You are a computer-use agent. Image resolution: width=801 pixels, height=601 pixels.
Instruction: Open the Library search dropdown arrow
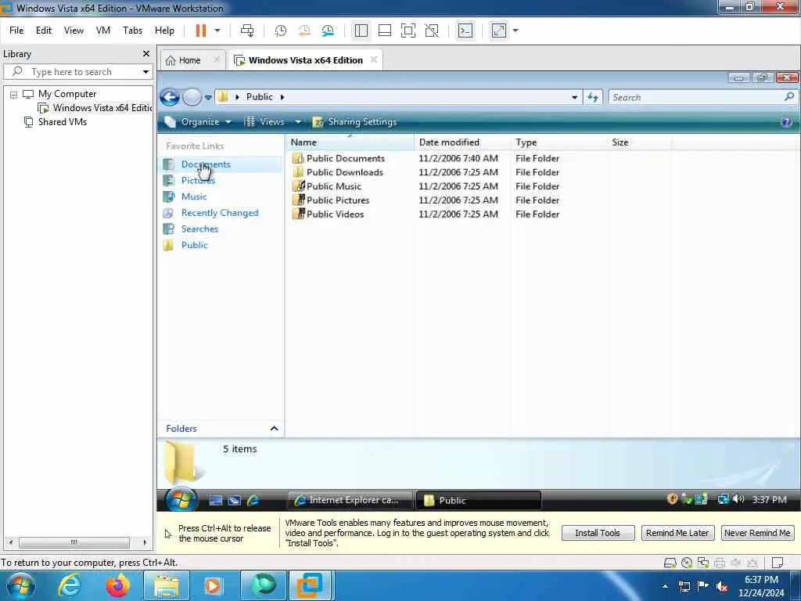click(145, 72)
